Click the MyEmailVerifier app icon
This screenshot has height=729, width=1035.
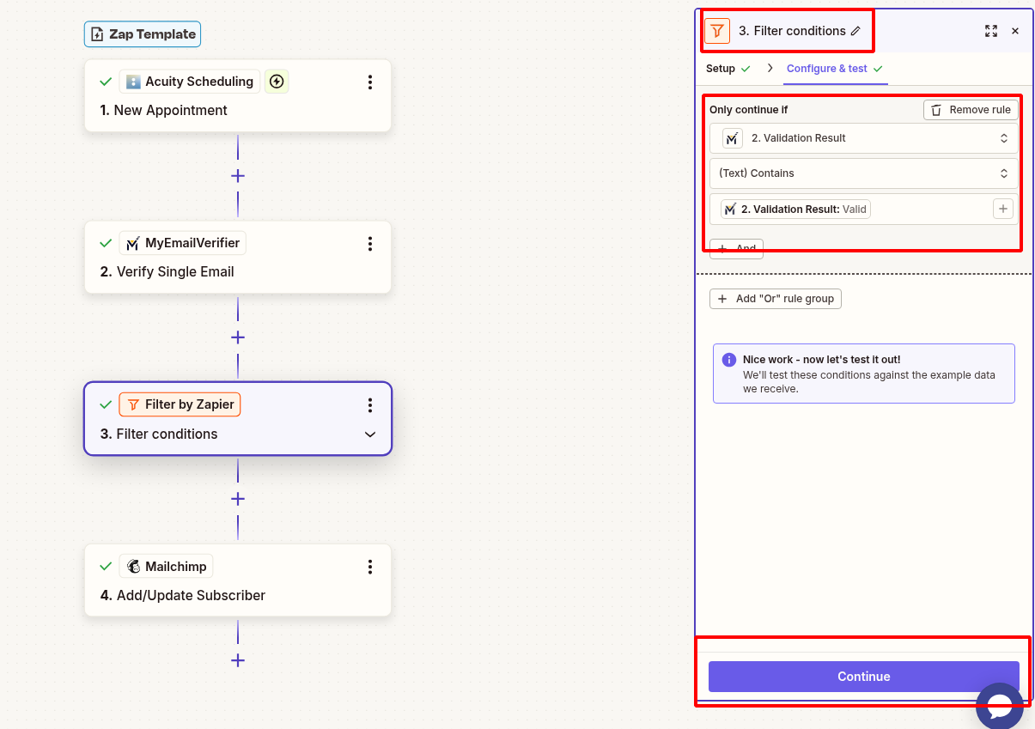(132, 243)
